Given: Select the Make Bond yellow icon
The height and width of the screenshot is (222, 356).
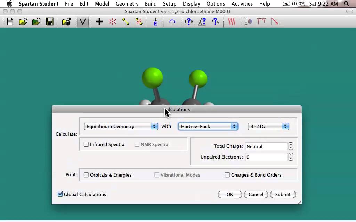Looking at the screenshot, I should tap(126, 22).
